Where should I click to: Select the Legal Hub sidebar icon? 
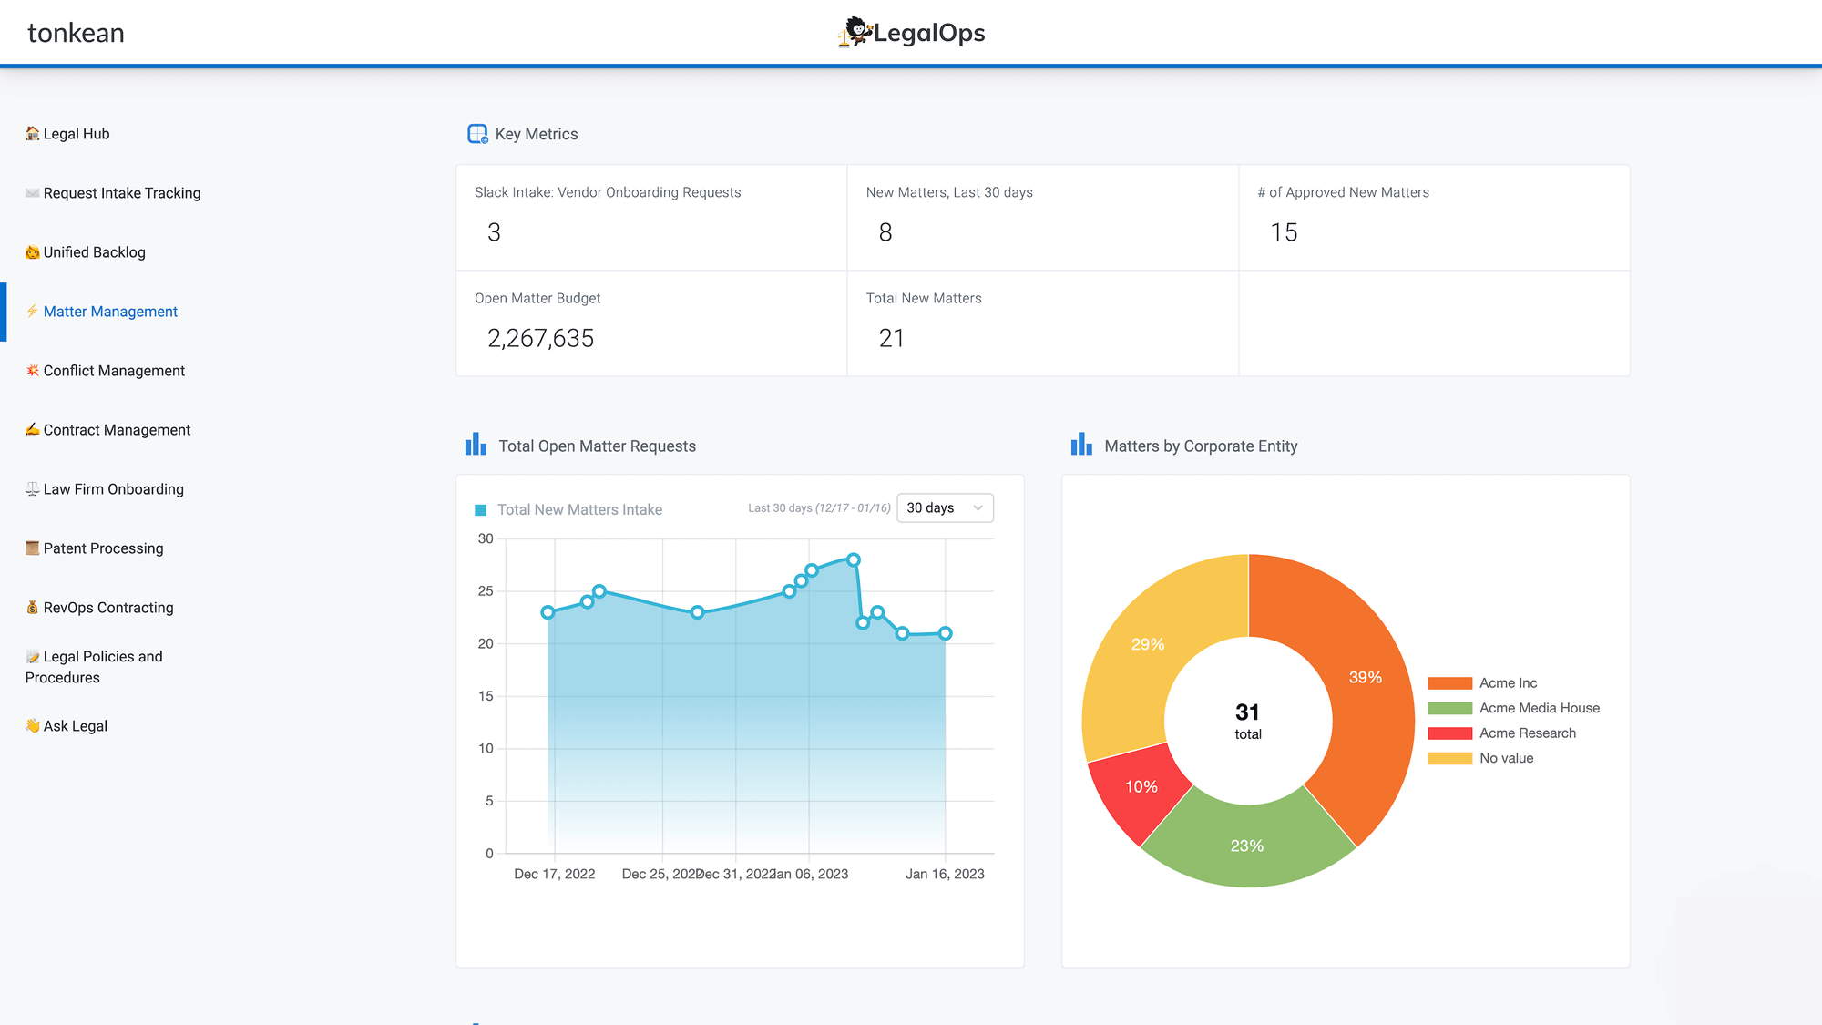(x=32, y=133)
